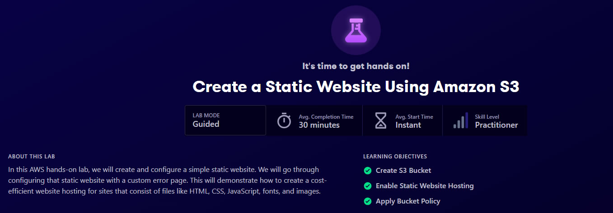This screenshot has height=213, width=613.
Task: Click the Create S3 Bucket objective text
Action: click(x=403, y=171)
